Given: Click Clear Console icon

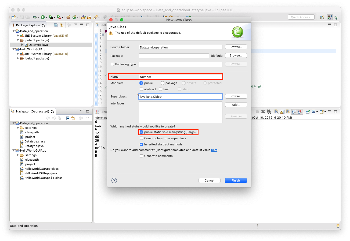Looking at the screenshot, I should pos(276,112).
